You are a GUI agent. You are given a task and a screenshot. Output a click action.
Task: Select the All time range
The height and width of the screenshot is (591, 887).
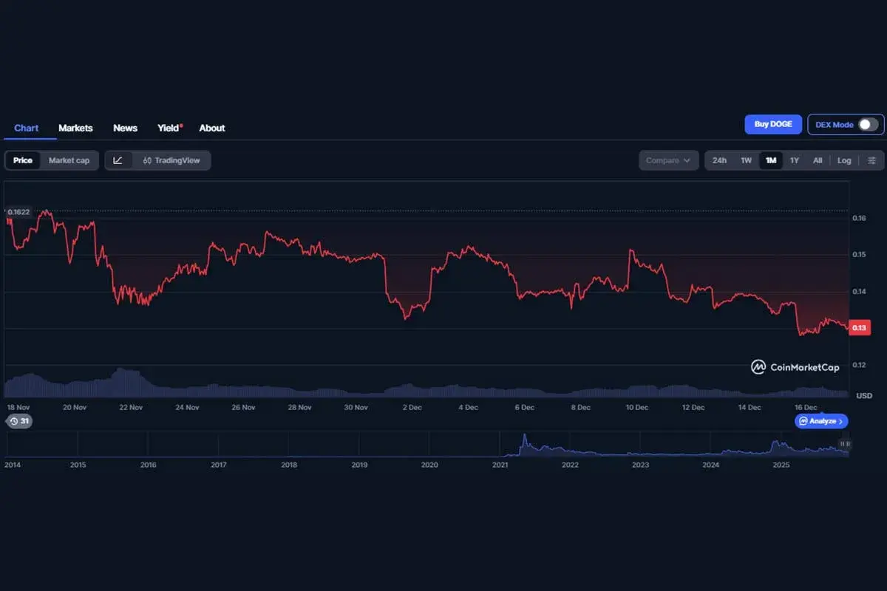pyautogui.click(x=818, y=160)
